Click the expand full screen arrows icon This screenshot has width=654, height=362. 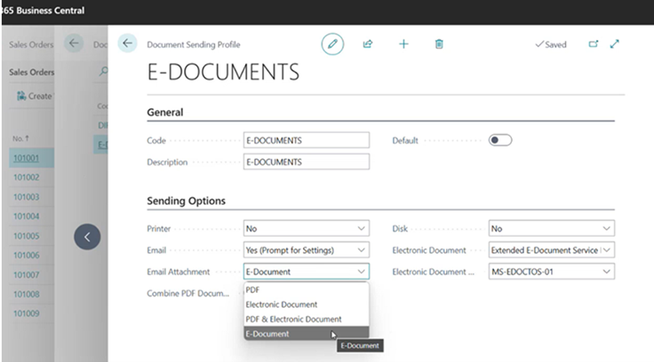point(614,43)
